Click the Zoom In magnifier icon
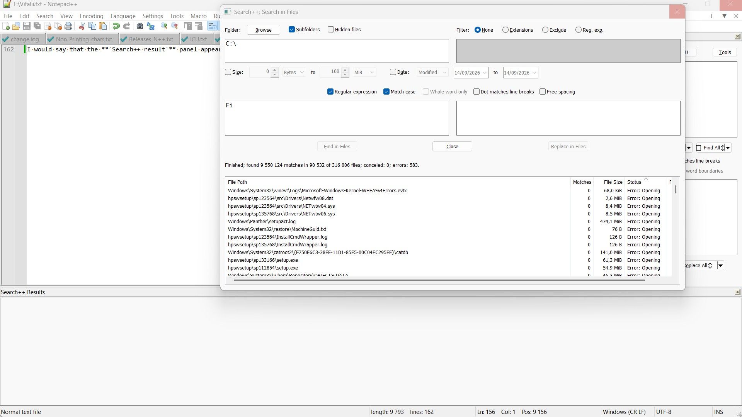The height and width of the screenshot is (417, 742). click(164, 26)
